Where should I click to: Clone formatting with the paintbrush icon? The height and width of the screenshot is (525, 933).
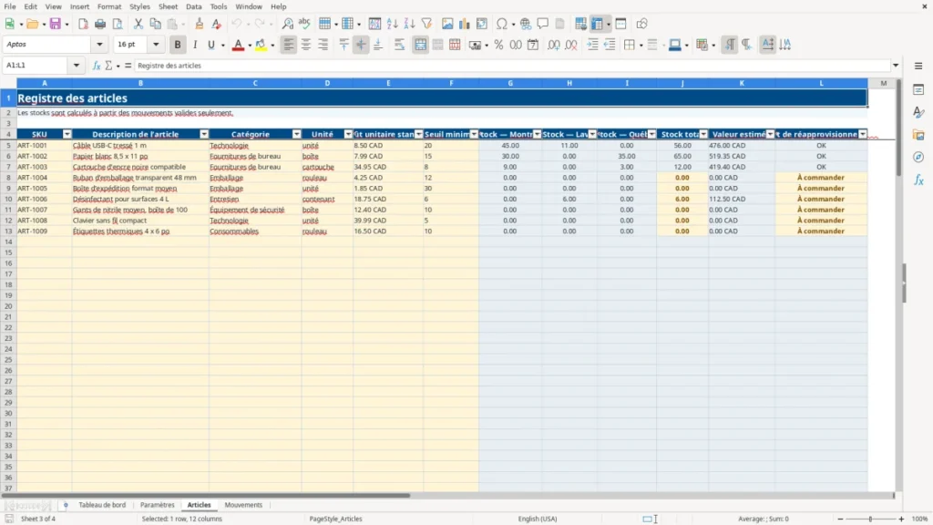[x=200, y=24]
